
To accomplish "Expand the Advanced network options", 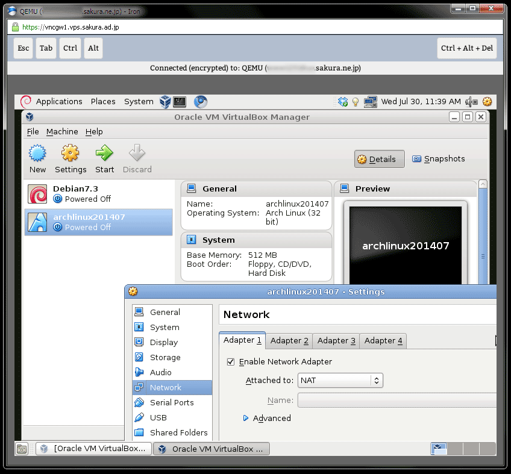I will (x=267, y=418).
